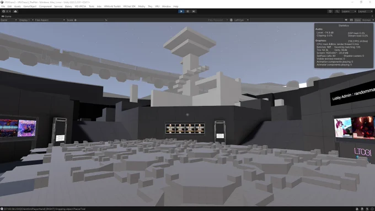Open the Tools menu
This screenshot has height=211, width=375.
(x=92, y=7)
